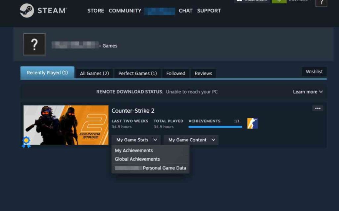Open the Counter-Strike achievement badge icon
This screenshot has width=339, height=211.
click(x=252, y=123)
